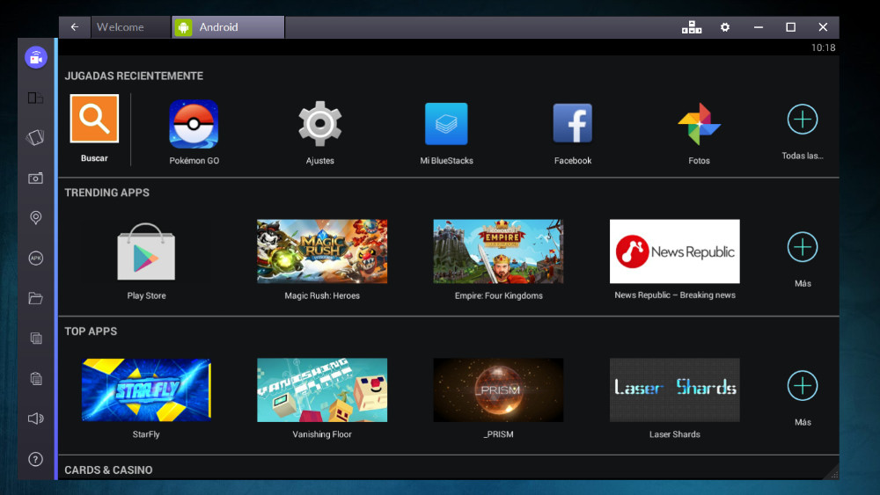Minimize the BlueStacks window
Image resolution: width=880 pixels, height=495 pixels.
(759, 27)
